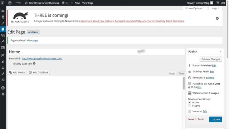229x129 pixels.
Task: Click inside the blank content editor area
Action: 95,102
